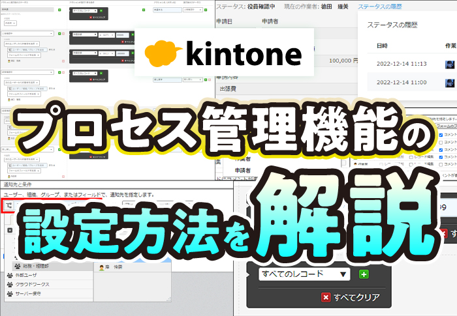Select 総務・経理部 in the group list

tap(53, 266)
